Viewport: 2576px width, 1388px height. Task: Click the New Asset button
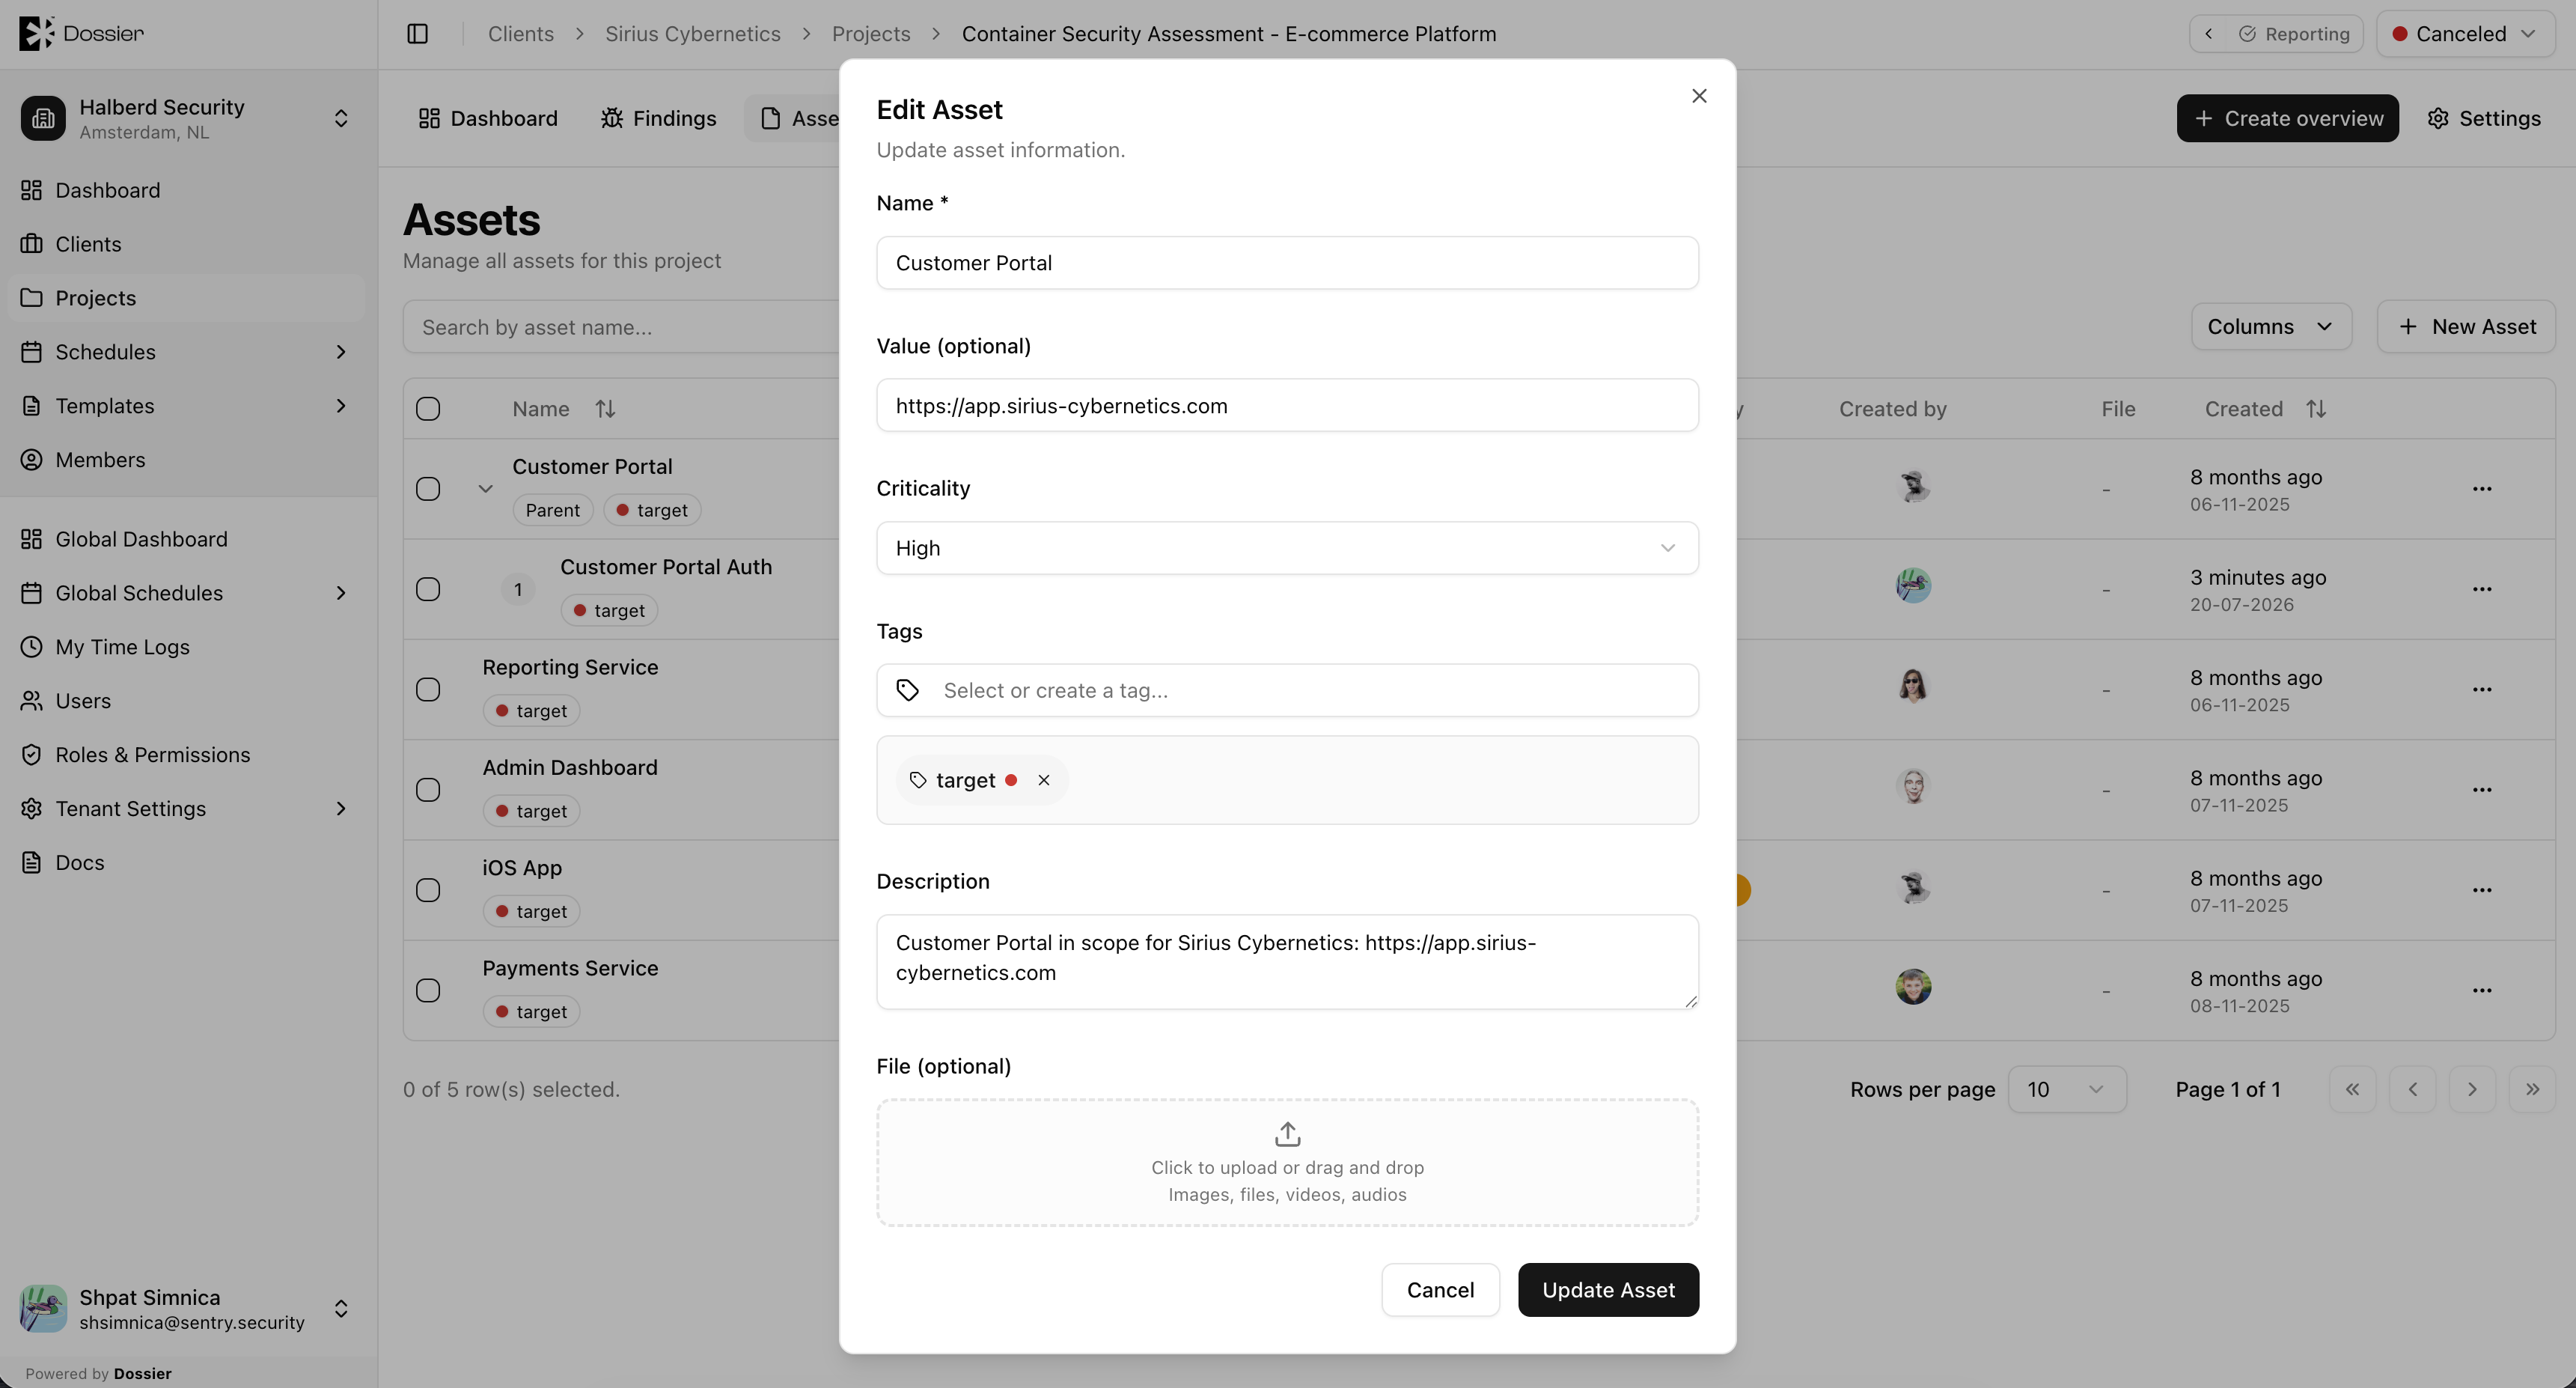pos(2466,327)
